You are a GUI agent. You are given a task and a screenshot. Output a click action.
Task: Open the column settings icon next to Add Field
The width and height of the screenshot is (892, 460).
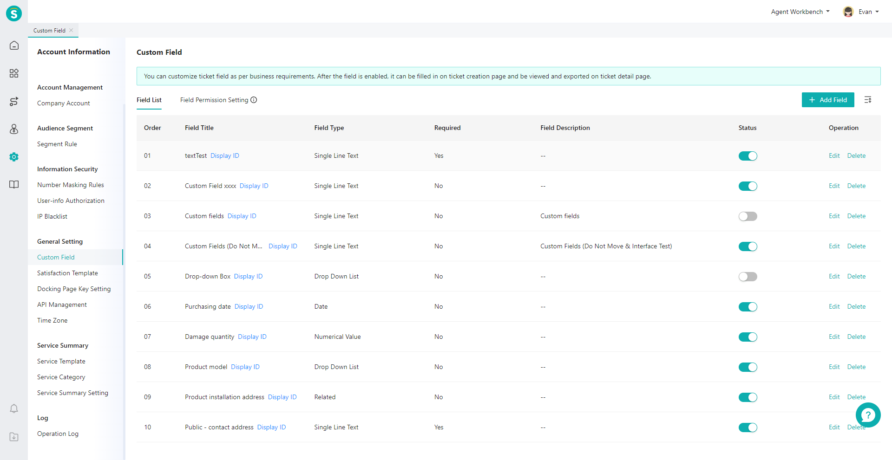[868, 100]
